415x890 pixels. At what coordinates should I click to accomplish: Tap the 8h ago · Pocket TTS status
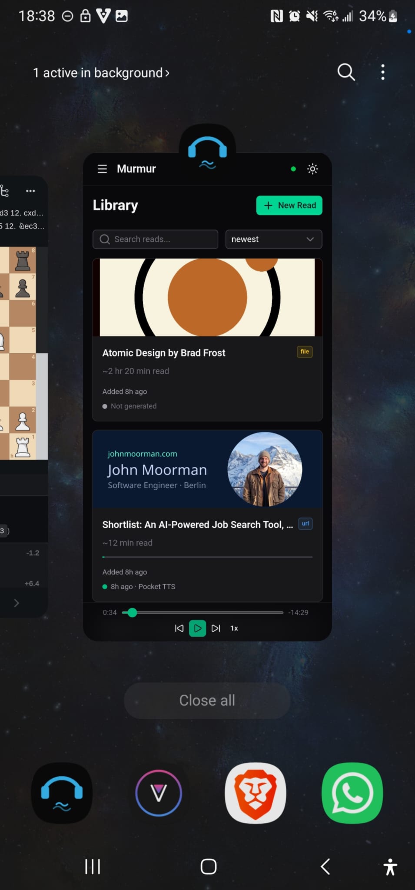coord(139,587)
